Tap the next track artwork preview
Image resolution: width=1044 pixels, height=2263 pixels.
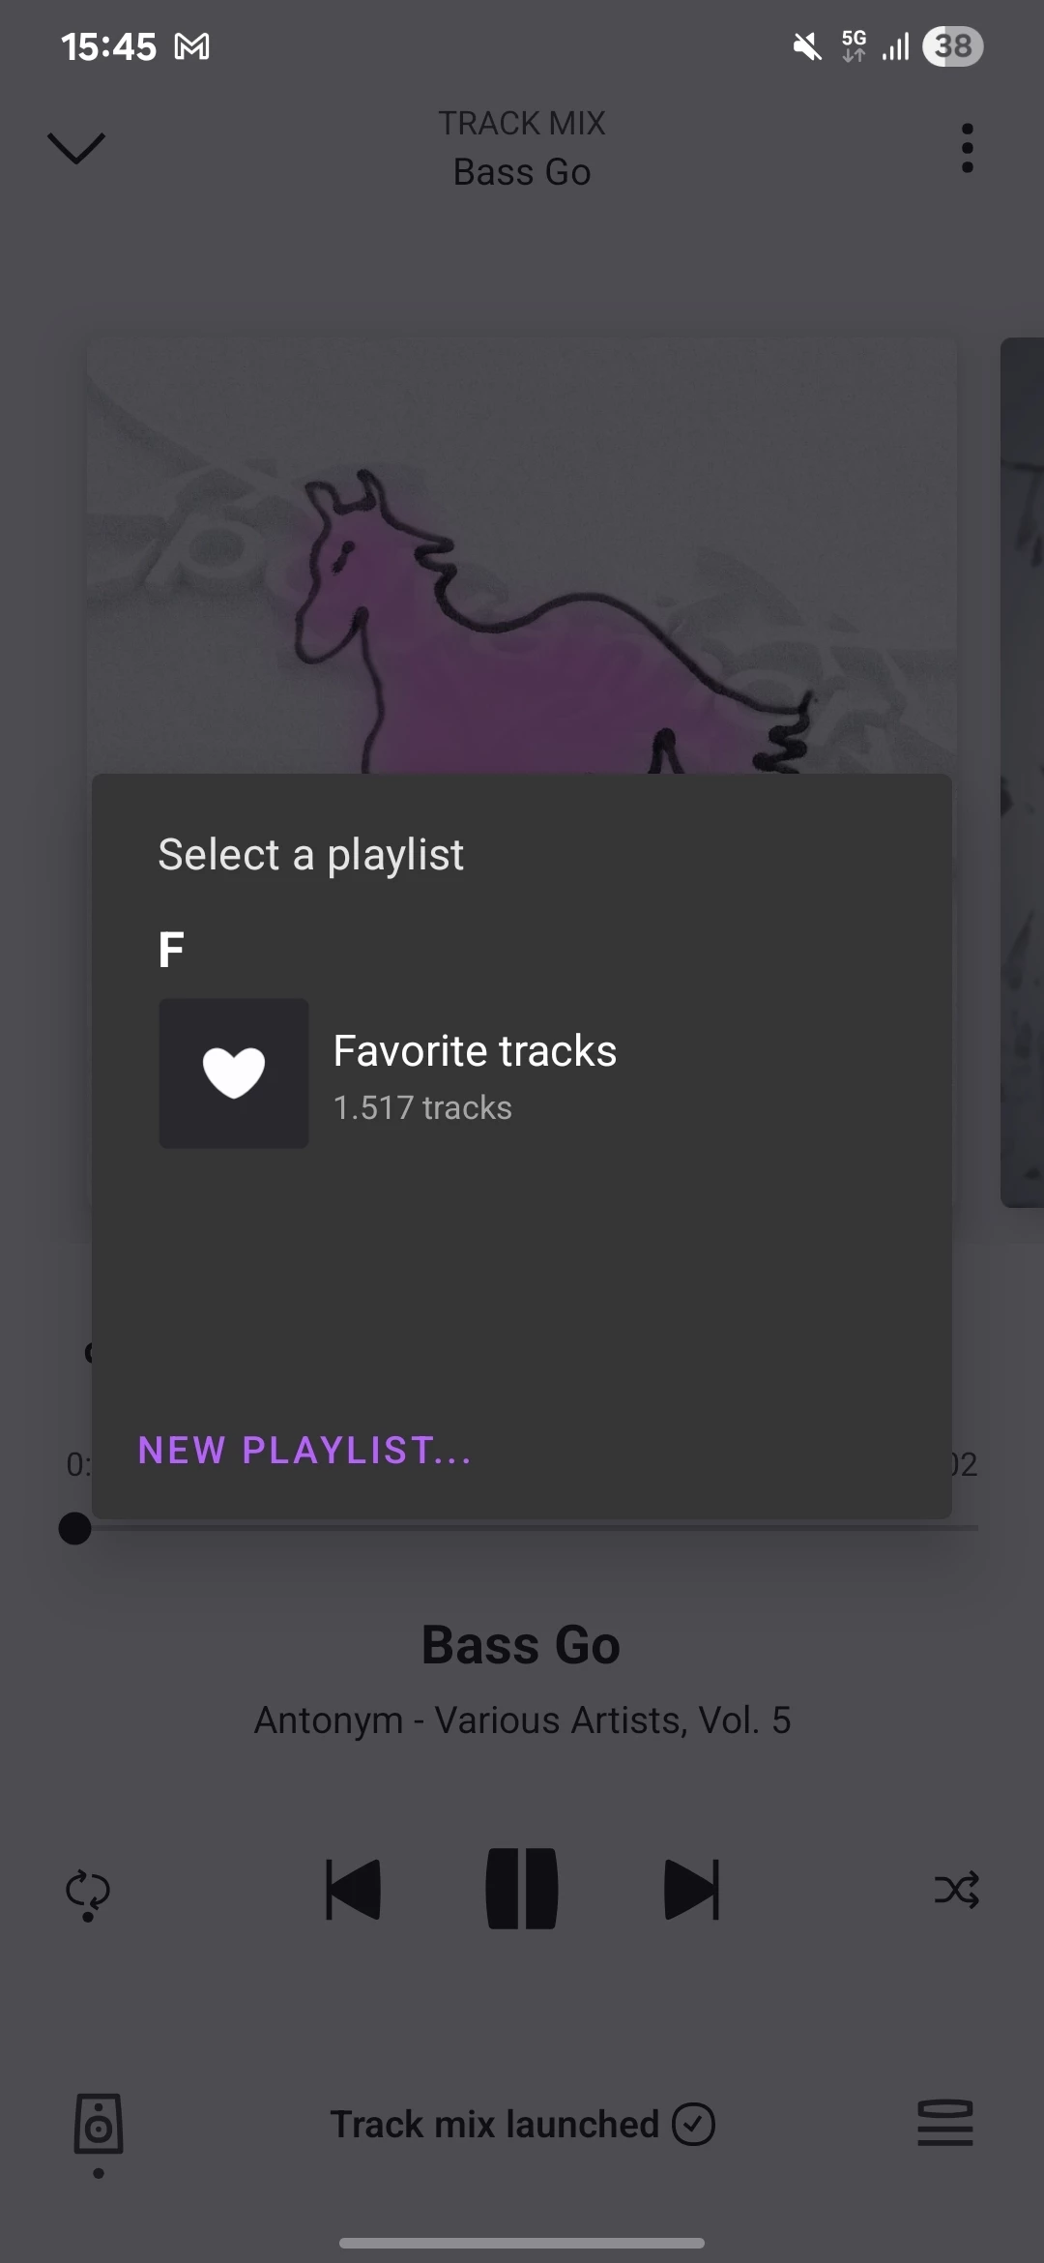[1022, 772]
